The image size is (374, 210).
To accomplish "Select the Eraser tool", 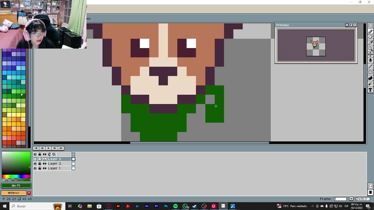I will point(370,37).
